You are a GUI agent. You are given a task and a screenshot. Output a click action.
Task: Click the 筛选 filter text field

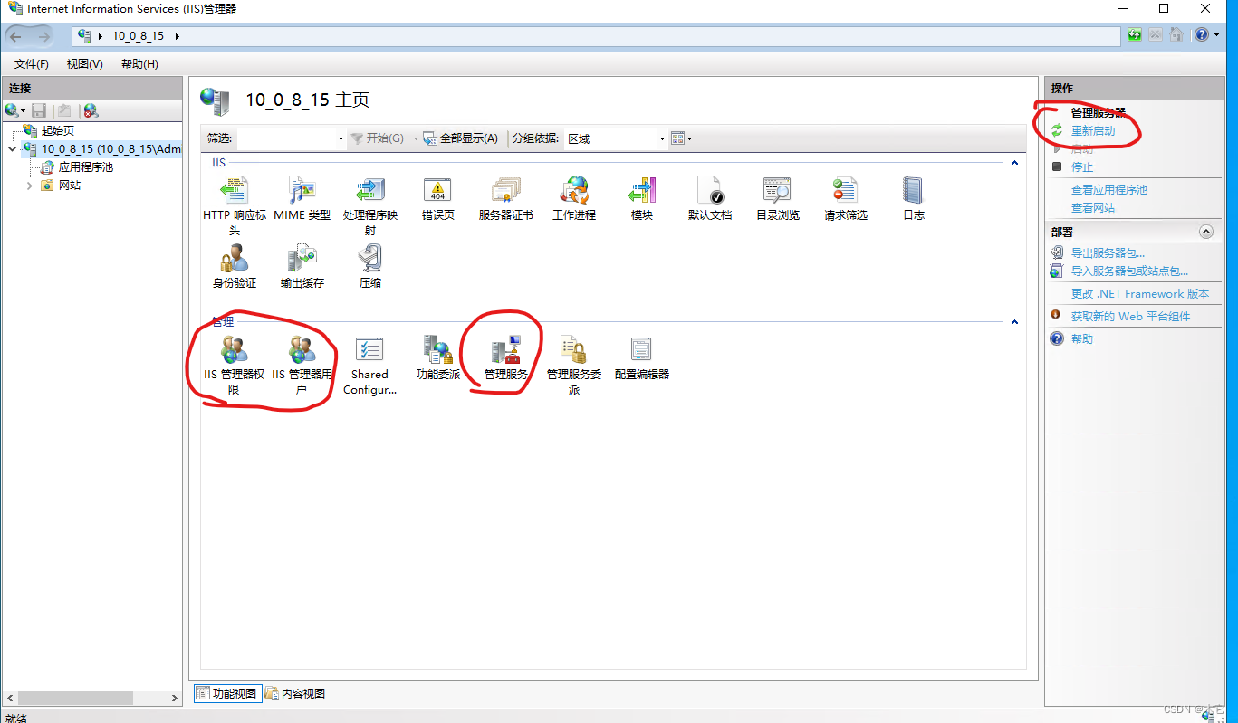point(284,139)
